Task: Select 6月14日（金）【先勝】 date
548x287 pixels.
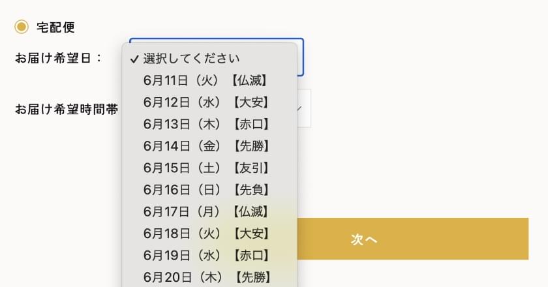Action: click(206, 146)
